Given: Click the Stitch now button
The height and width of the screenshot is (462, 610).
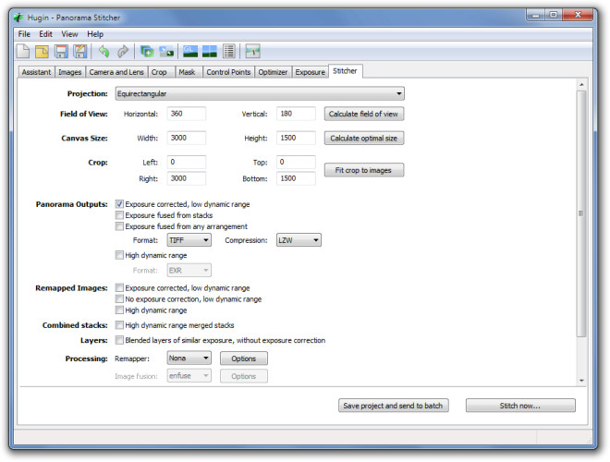Looking at the screenshot, I should 520,406.
